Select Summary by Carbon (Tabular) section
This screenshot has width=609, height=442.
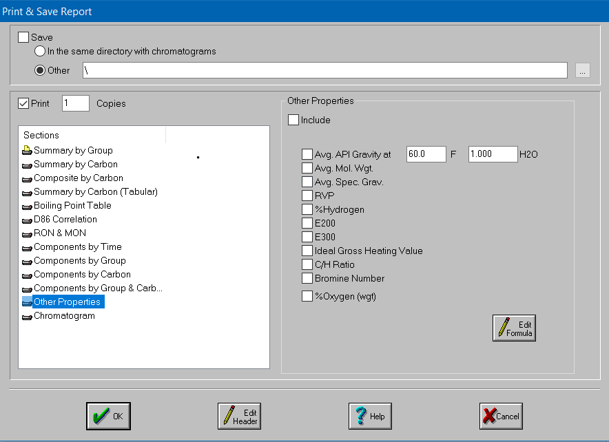pos(95,192)
